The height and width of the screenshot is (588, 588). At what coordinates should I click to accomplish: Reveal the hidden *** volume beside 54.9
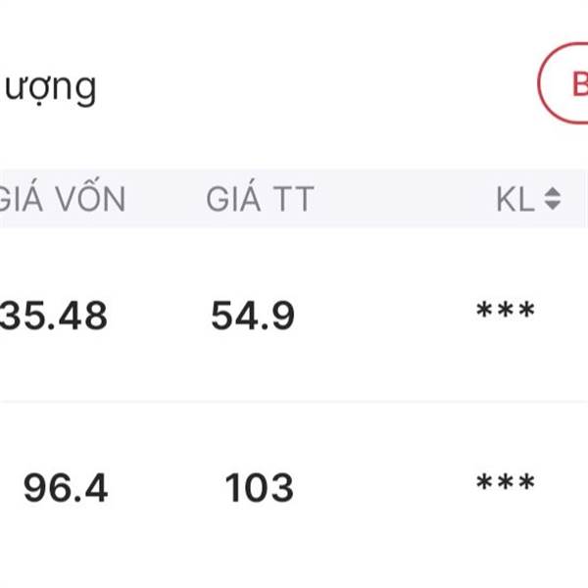point(505,314)
